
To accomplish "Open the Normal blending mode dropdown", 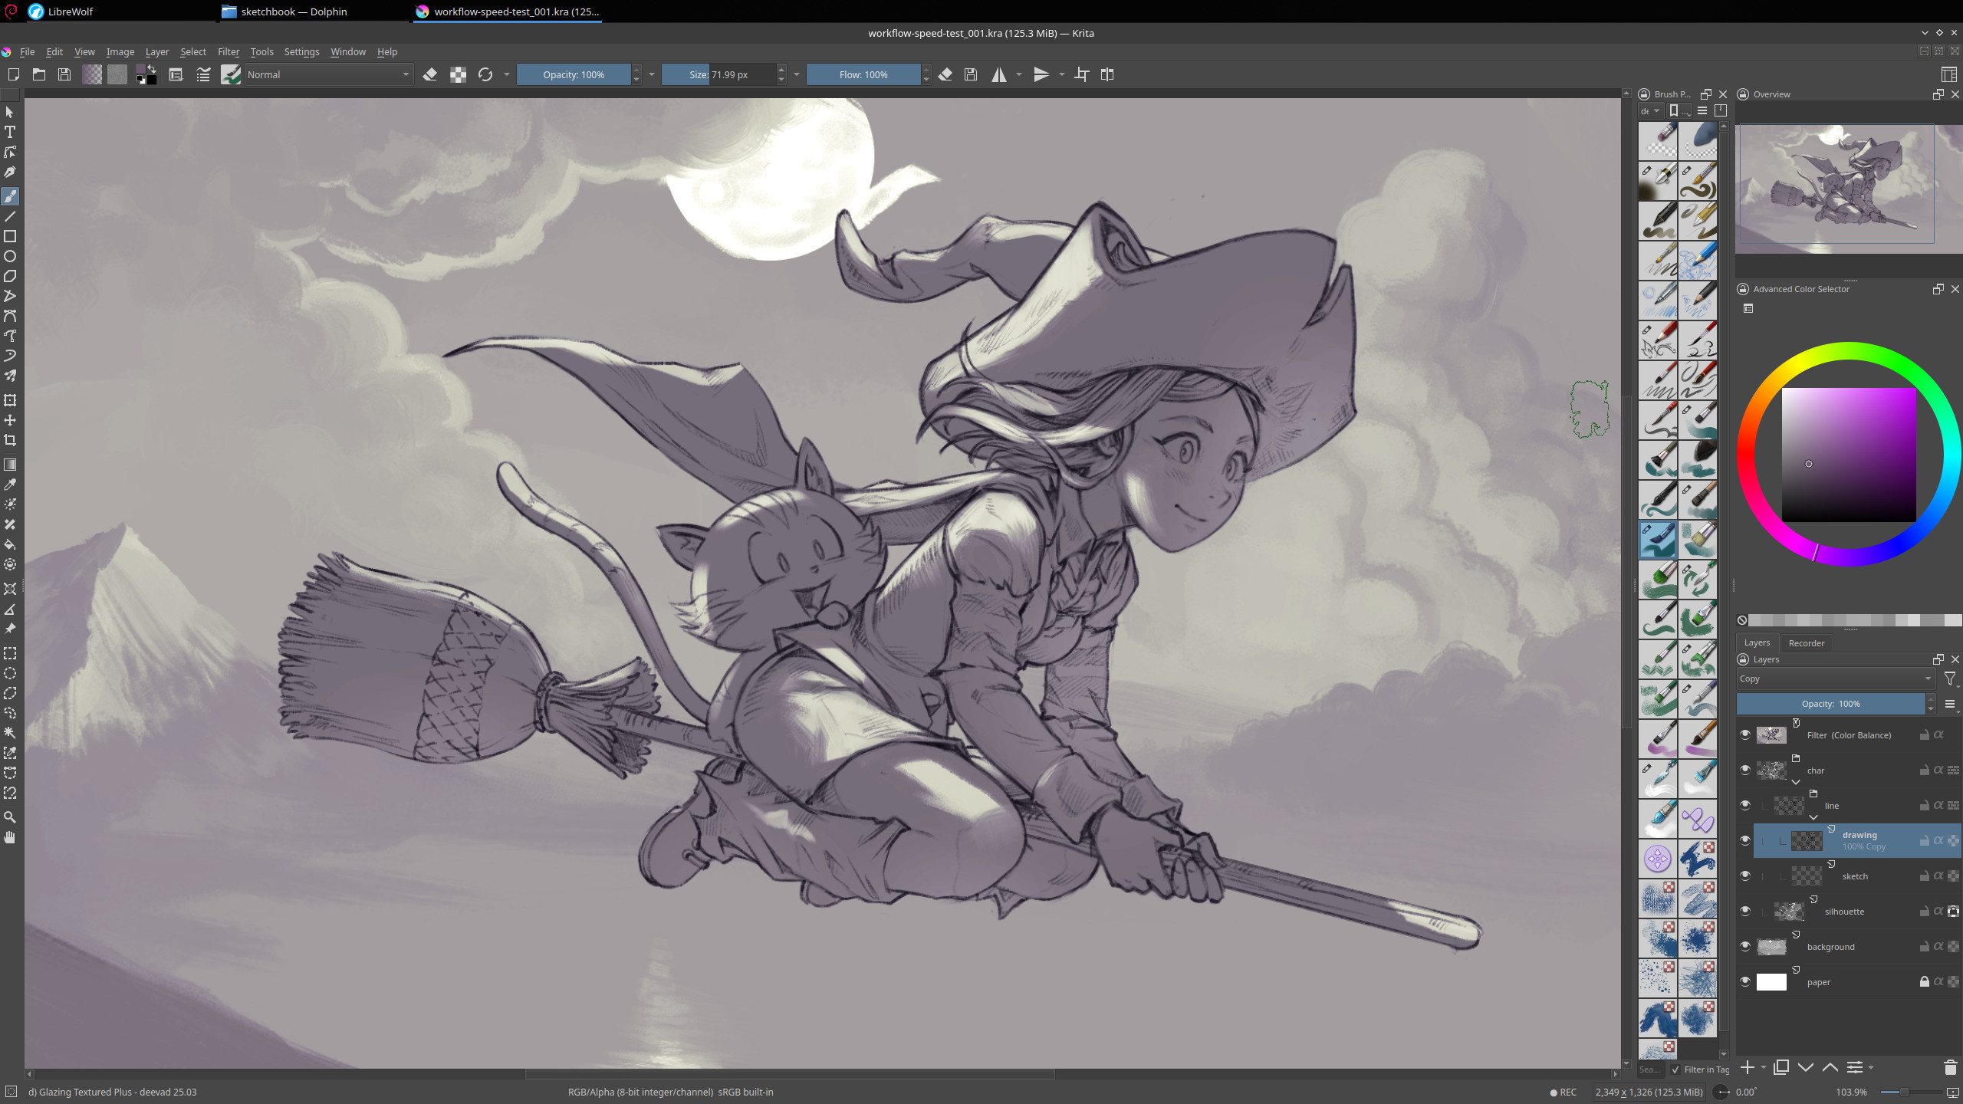I will pos(328,74).
